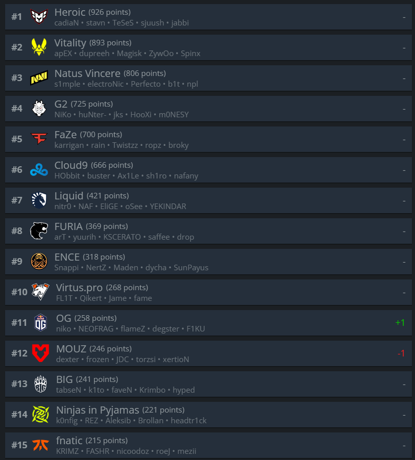Click the ENCE orange logo
Screen dimensions: 415x460
point(39,262)
